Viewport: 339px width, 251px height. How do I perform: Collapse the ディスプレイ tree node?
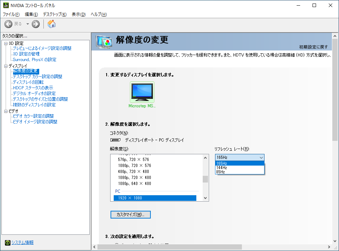[x=6, y=66]
